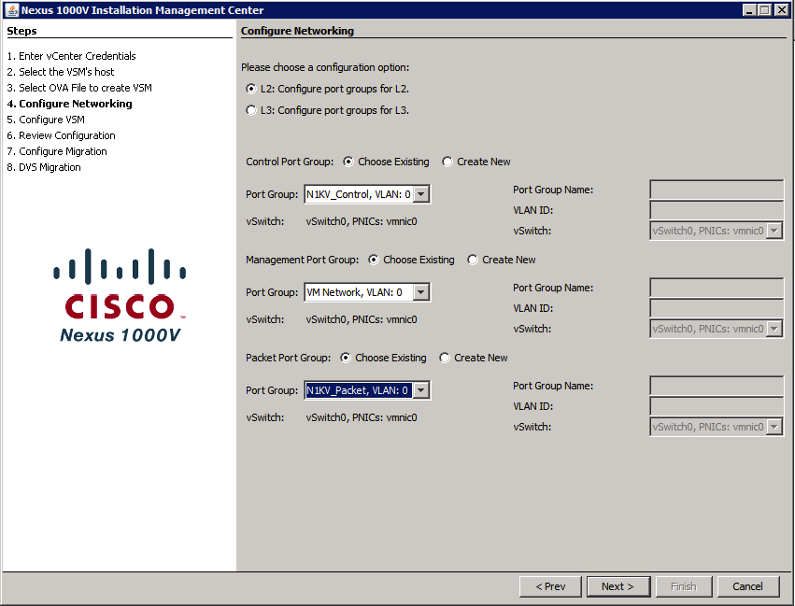
Task: Open the Management section vSwitch dropdown
Action: (774, 329)
